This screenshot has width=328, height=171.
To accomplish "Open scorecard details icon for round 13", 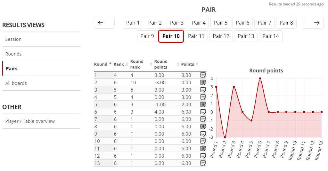I will tap(203, 163).
